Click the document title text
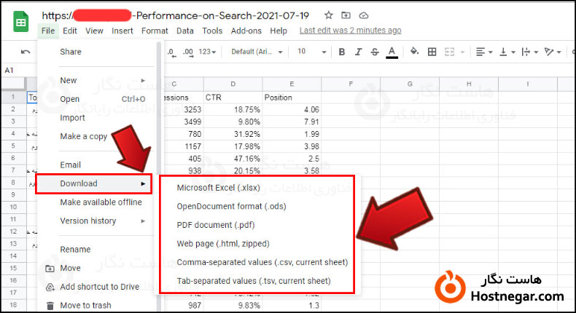 pyautogui.click(x=175, y=15)
